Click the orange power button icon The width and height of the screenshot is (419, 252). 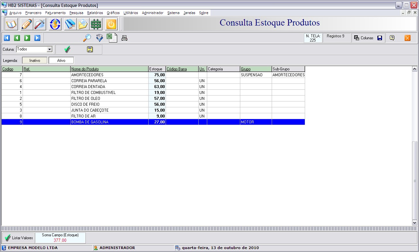[111, 24]
